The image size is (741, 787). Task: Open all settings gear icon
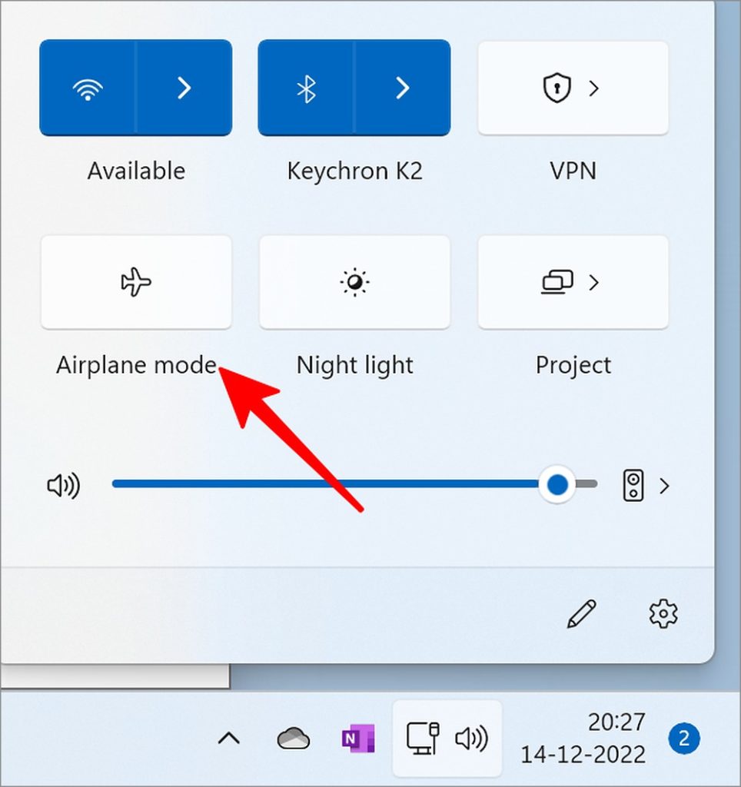pos(663,613)
